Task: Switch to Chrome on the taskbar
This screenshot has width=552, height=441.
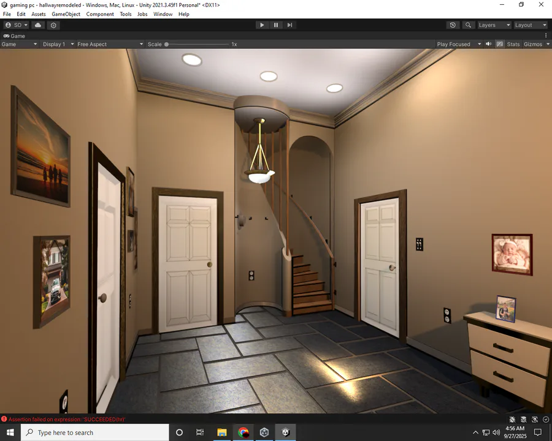Action: [x=243, y=432]
